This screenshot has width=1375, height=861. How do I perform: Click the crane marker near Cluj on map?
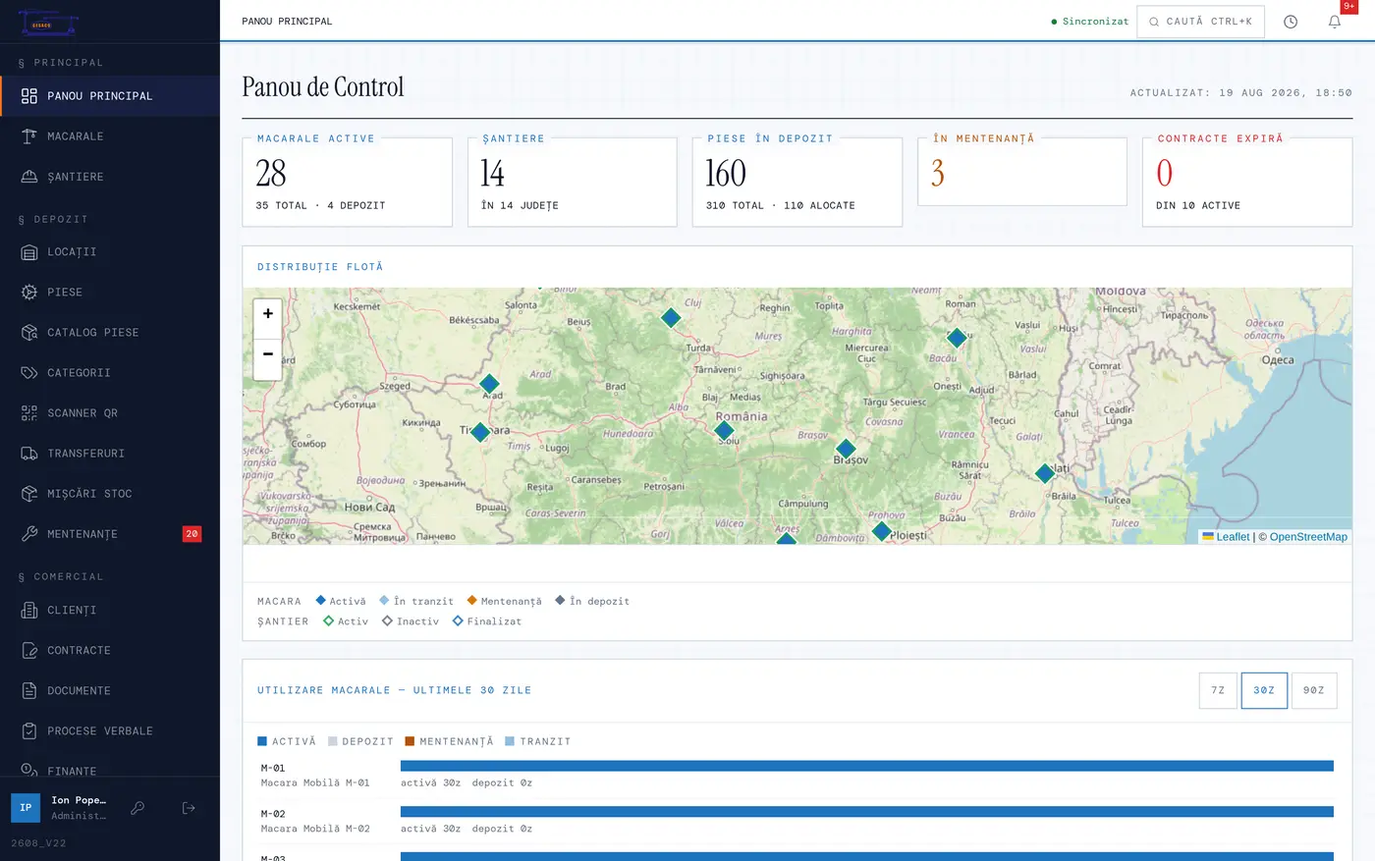click(x=671, y=317)
